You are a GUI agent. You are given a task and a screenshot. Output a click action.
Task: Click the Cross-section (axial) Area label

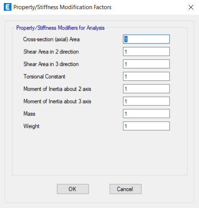coord(51,39)
